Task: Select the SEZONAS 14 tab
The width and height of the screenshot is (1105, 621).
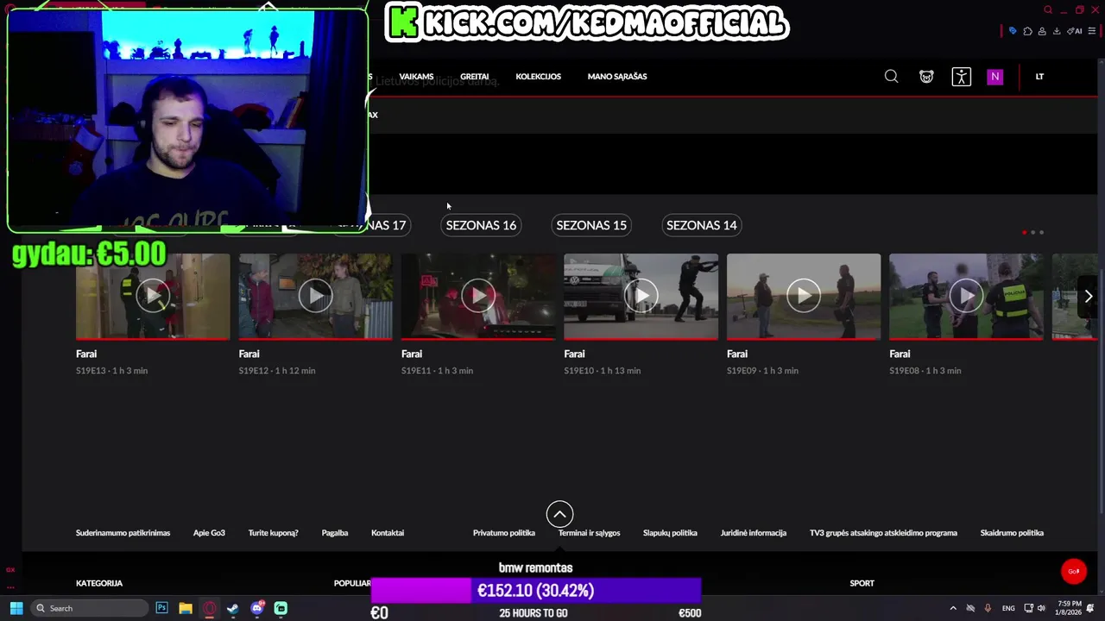Action: click(702, 225)
